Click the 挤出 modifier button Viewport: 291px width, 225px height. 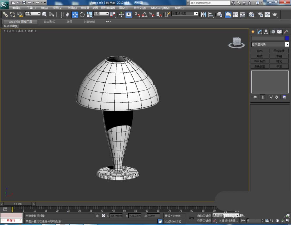(x=260, y=51)
